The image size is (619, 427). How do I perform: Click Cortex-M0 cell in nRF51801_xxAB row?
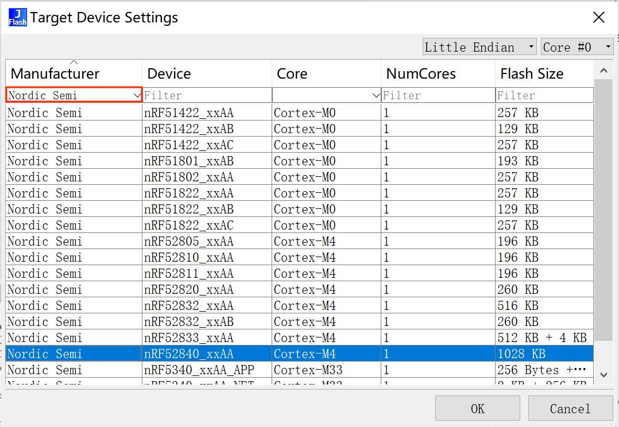(x=327, y=161)
